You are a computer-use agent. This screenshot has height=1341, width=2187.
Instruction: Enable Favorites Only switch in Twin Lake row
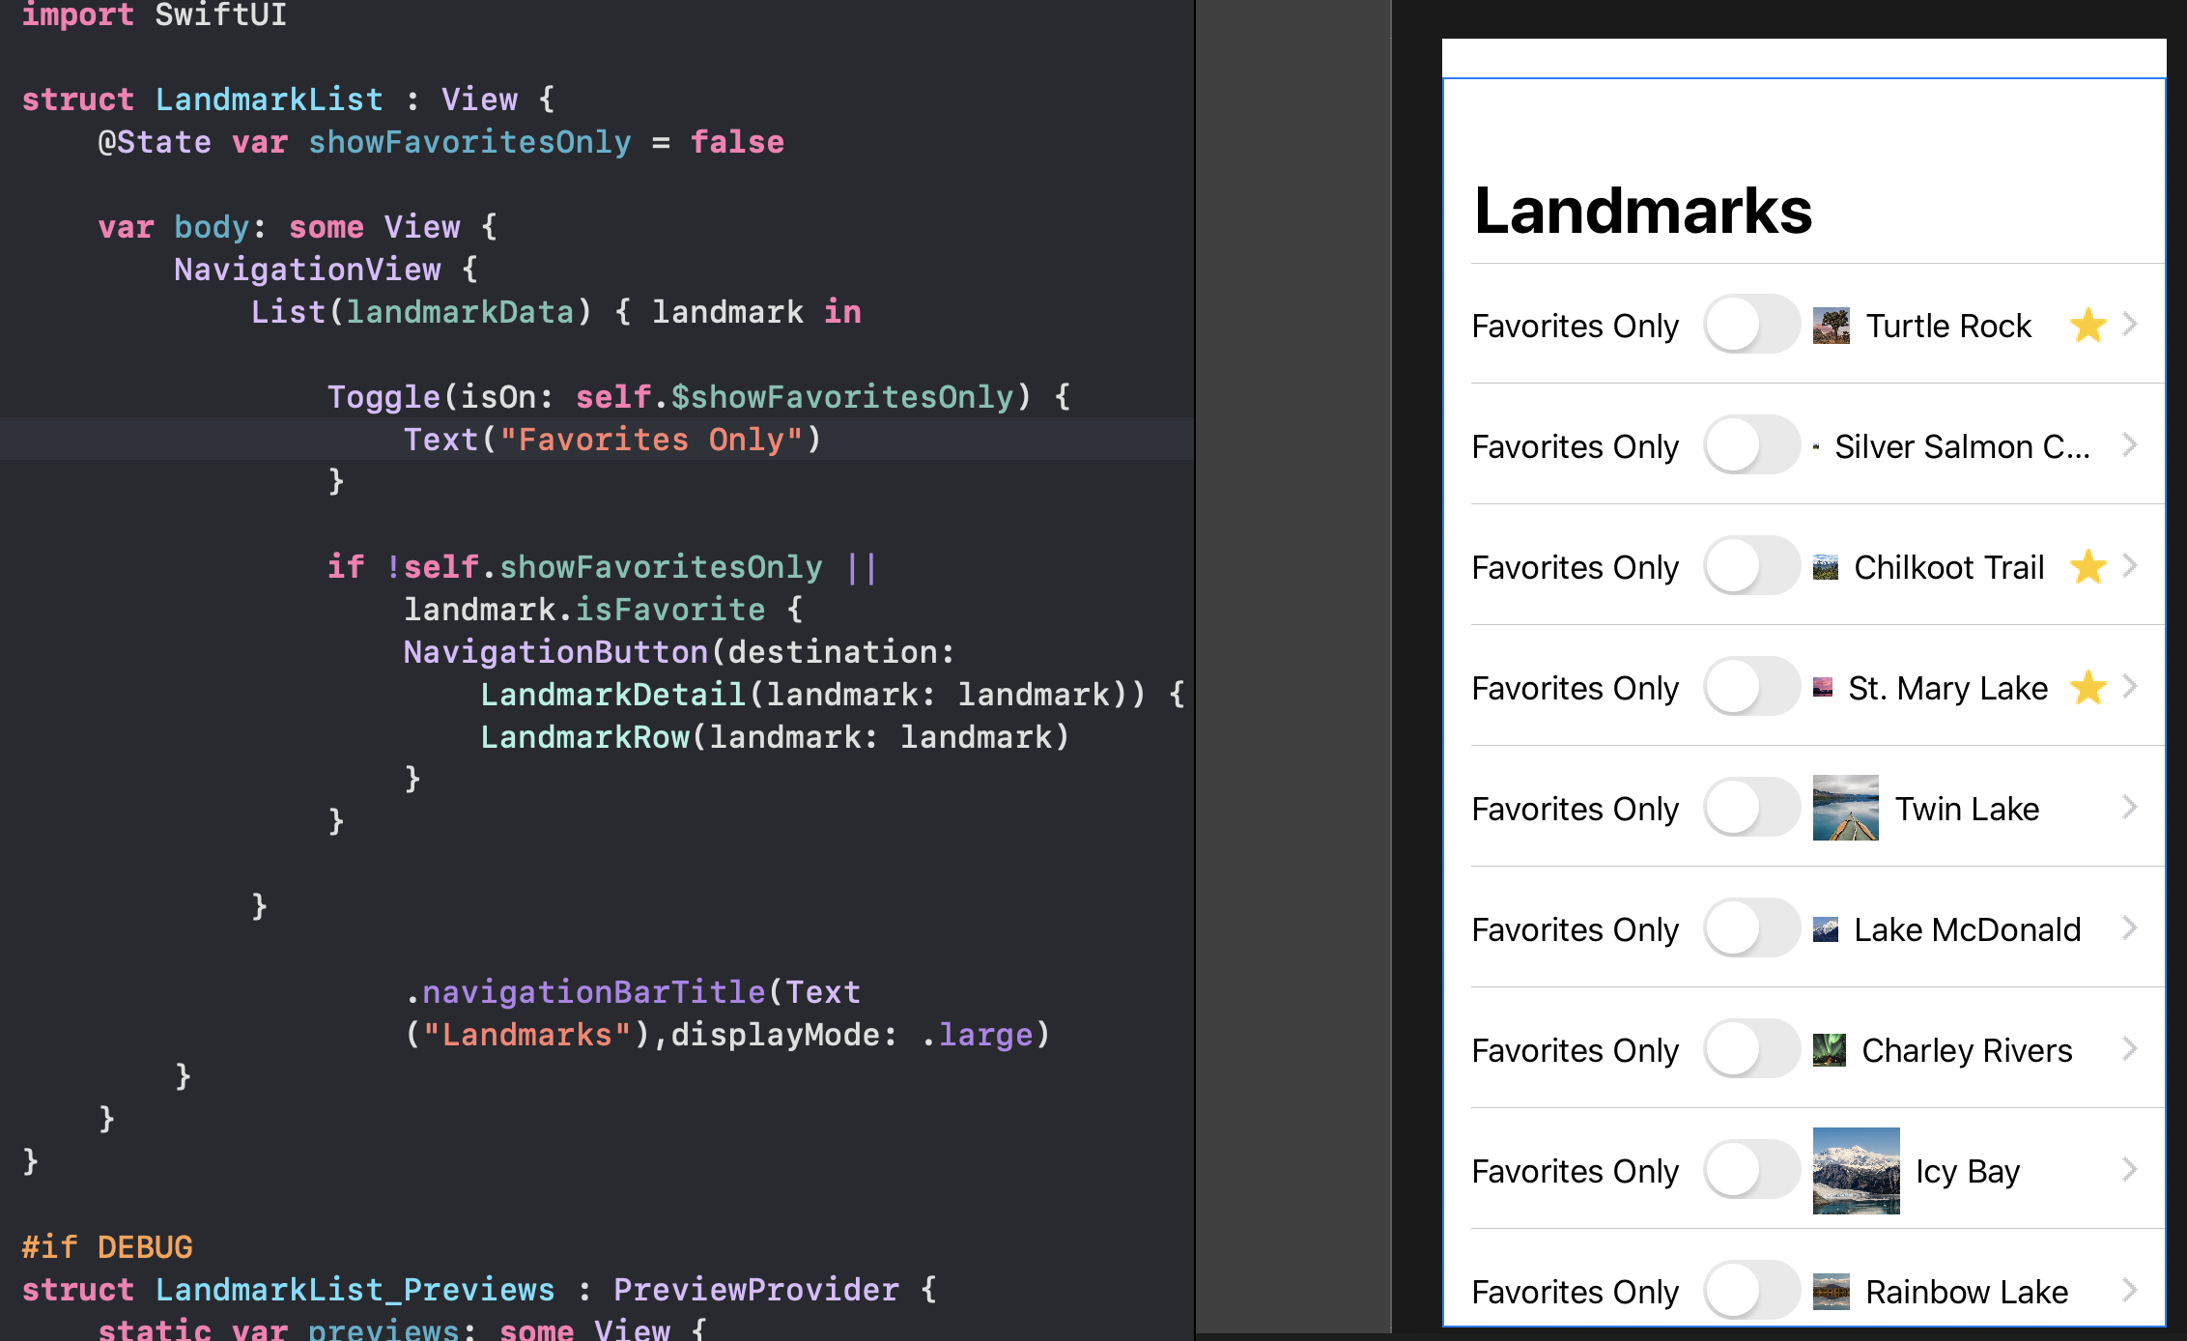click(x=1750, y=808)
